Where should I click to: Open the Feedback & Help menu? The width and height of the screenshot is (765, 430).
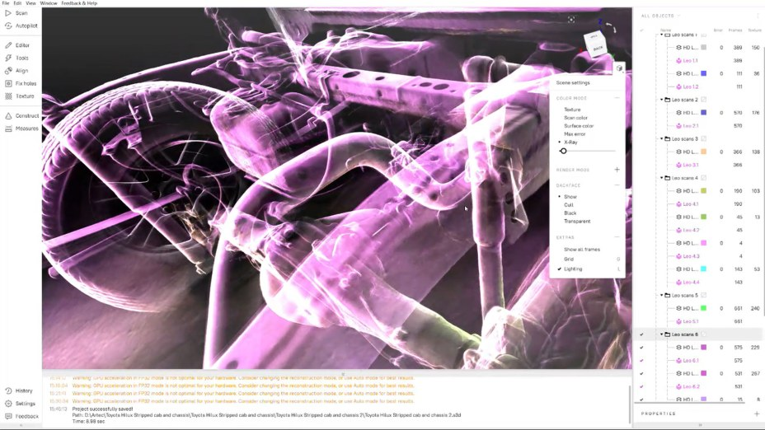tap(79, 3)
